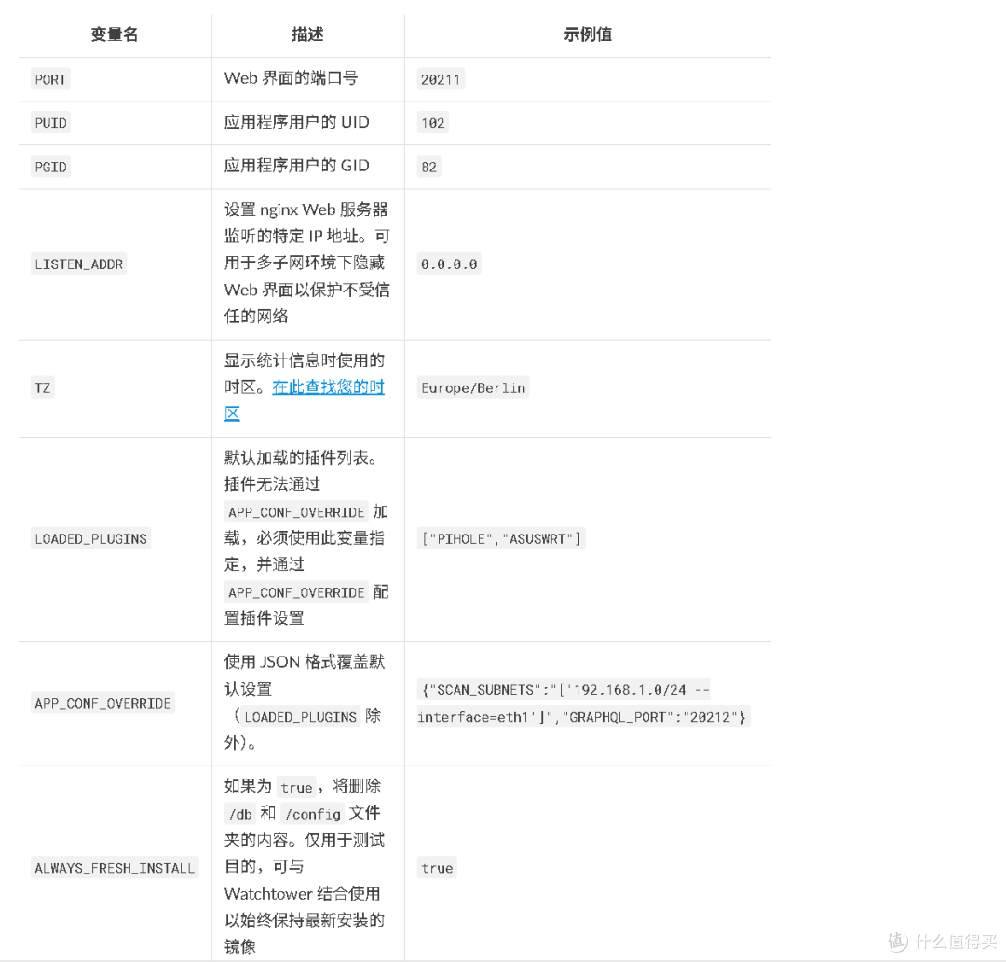Click the example value 102

click(x=433, y=123)
